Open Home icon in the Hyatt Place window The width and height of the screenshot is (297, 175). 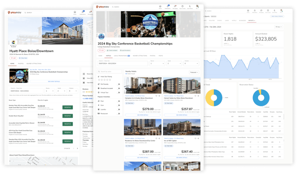pos(75,13)
